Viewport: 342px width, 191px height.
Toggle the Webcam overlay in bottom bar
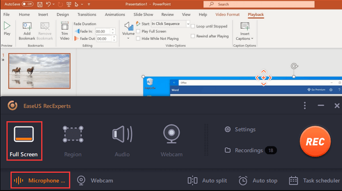pos(95,181)
